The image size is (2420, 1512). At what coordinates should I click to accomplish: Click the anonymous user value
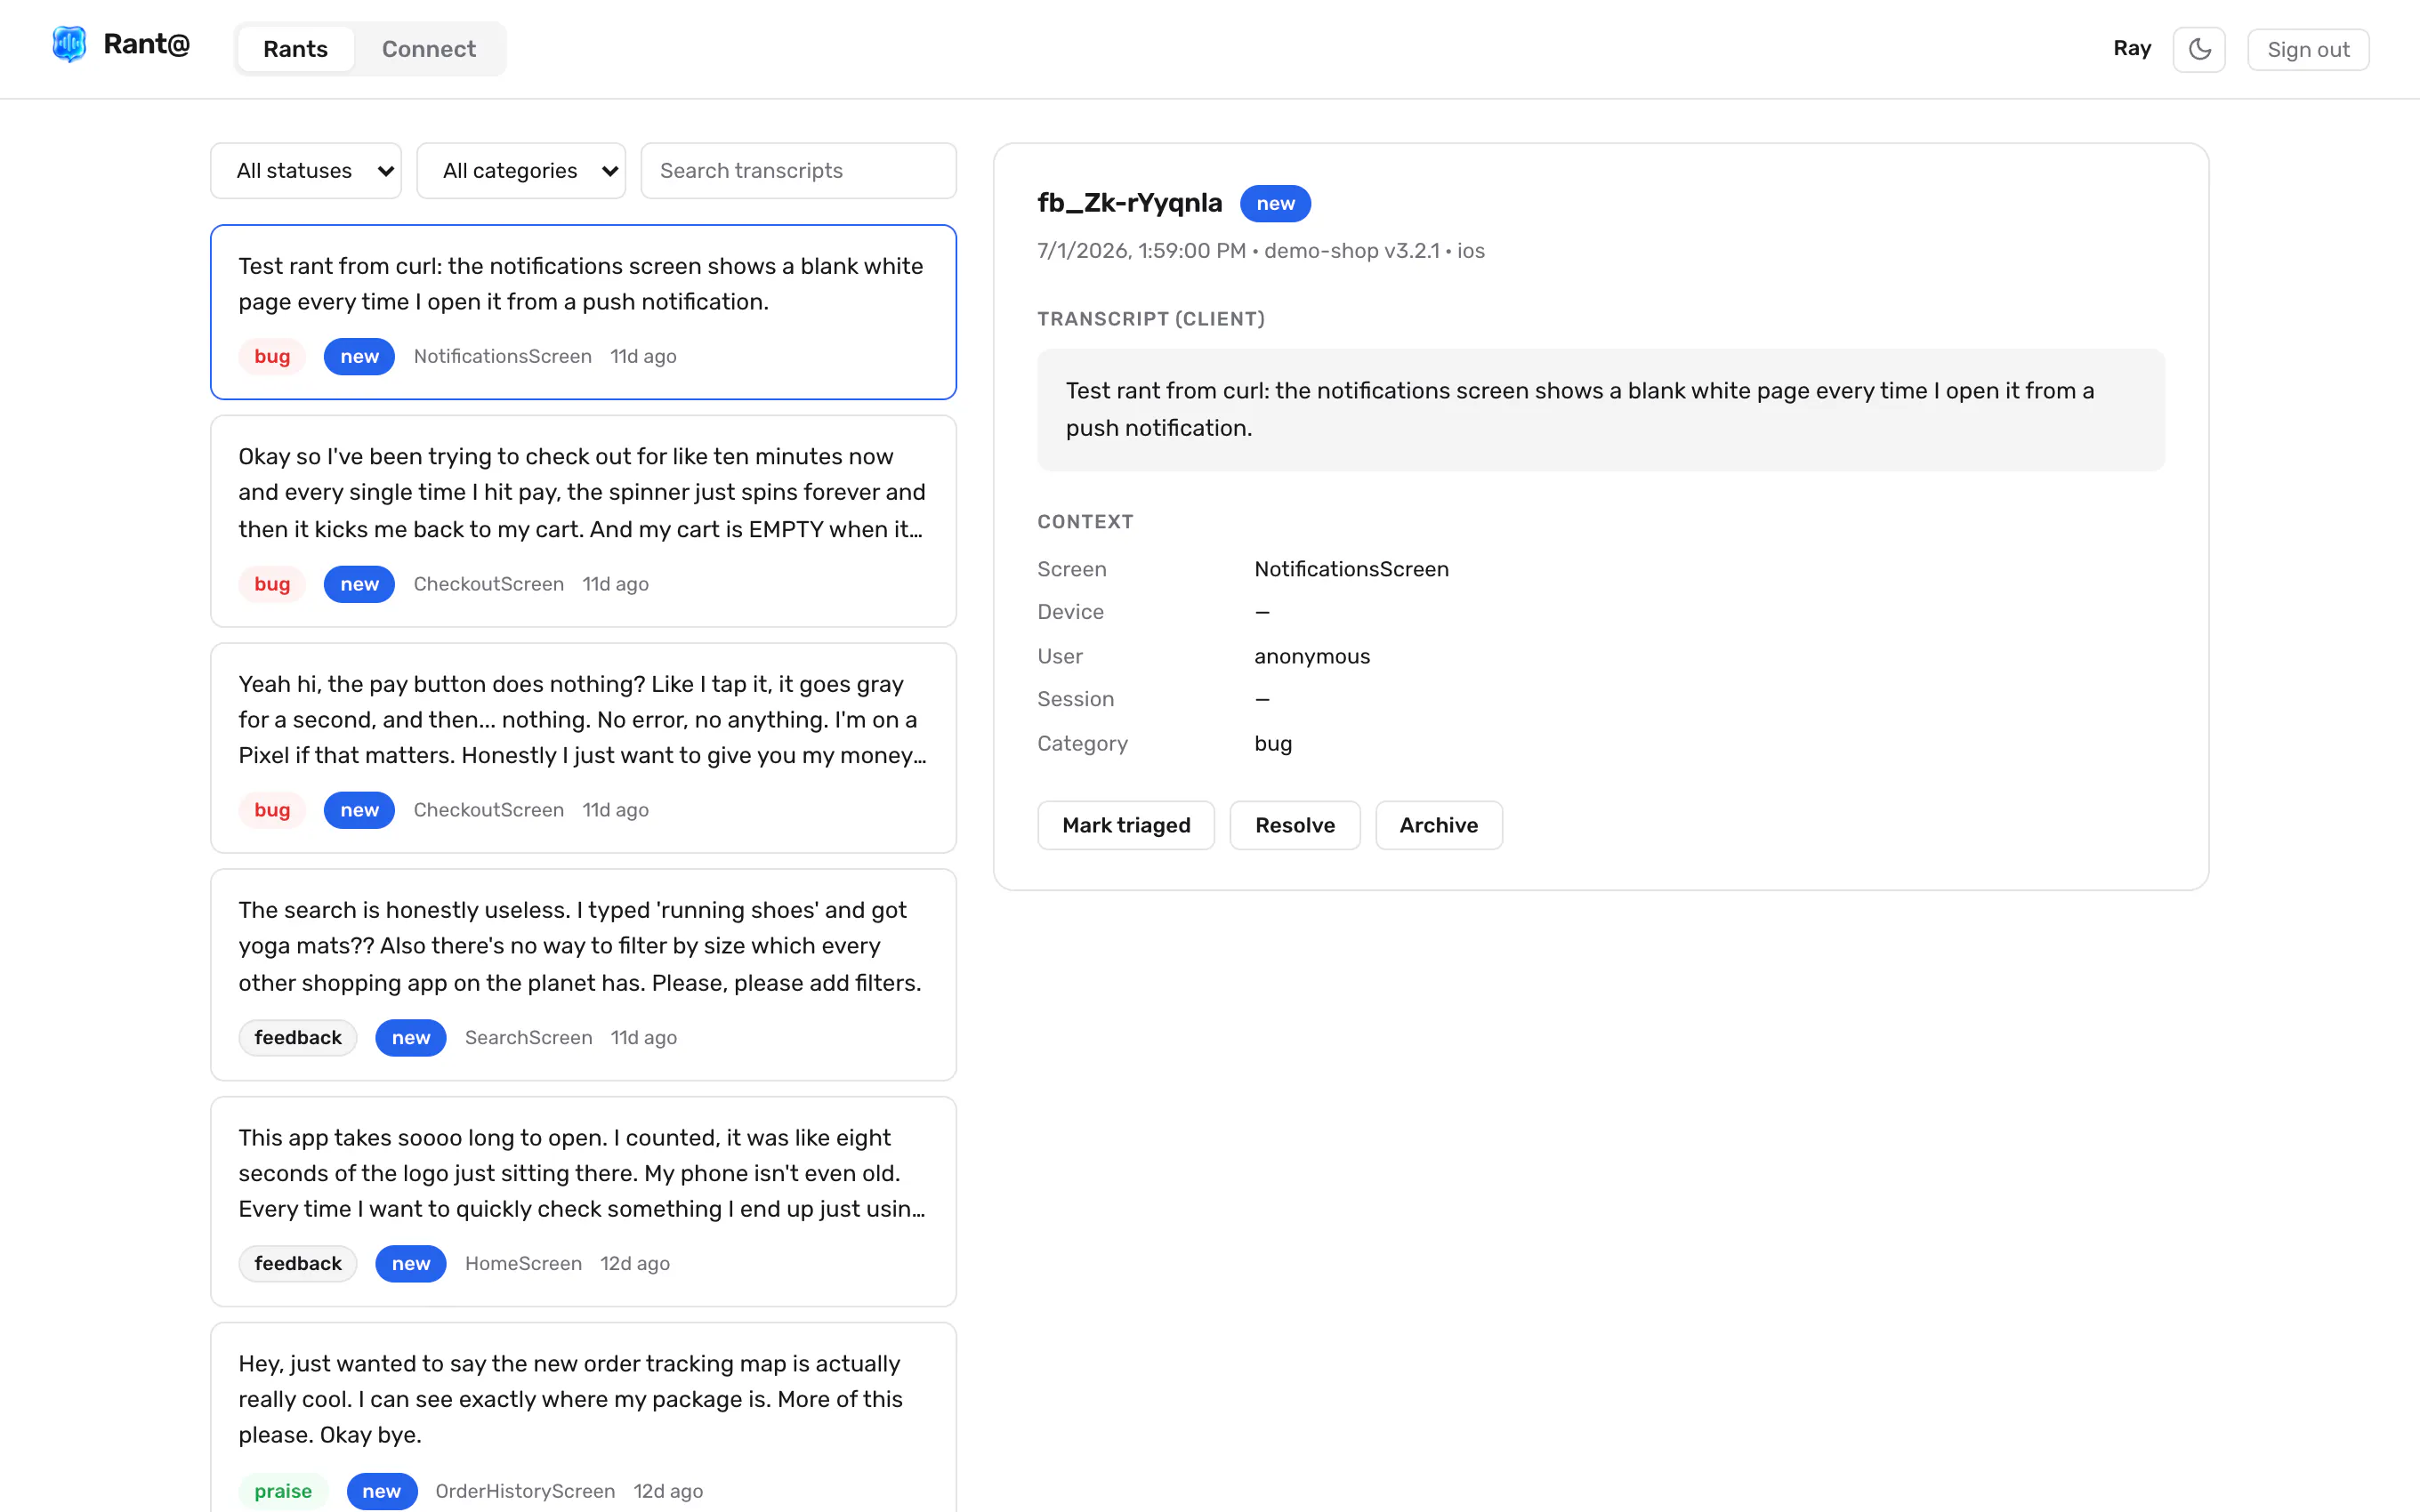(x=1312, y=656)
